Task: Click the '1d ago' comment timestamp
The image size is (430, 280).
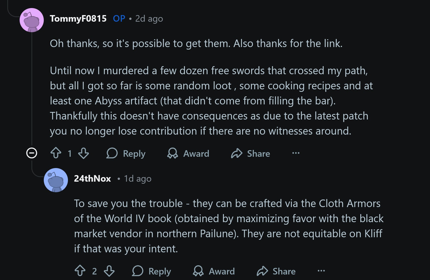Action: 138,179
